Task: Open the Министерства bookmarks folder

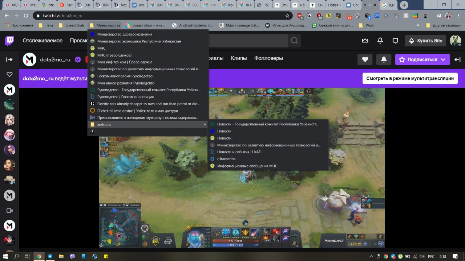Action: click(x=105, y=25)
